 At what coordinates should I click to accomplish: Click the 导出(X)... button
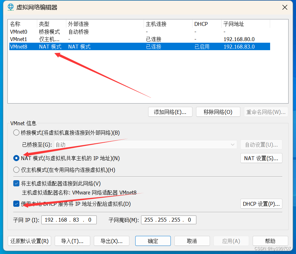(x=112, y=241)
